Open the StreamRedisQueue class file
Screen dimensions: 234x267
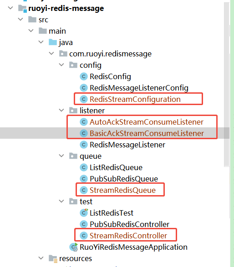coord(122,191)
